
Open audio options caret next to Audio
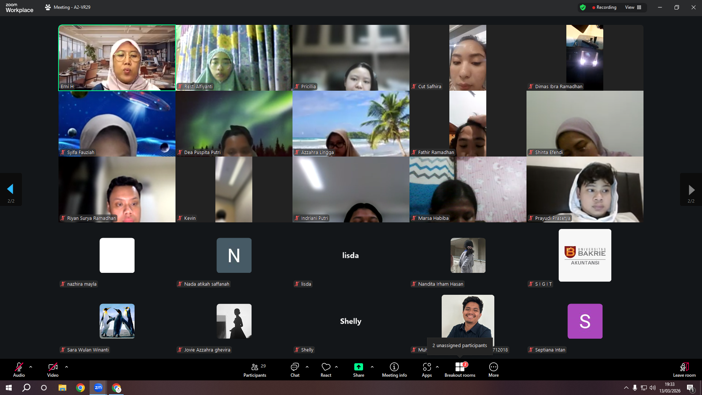31,367
